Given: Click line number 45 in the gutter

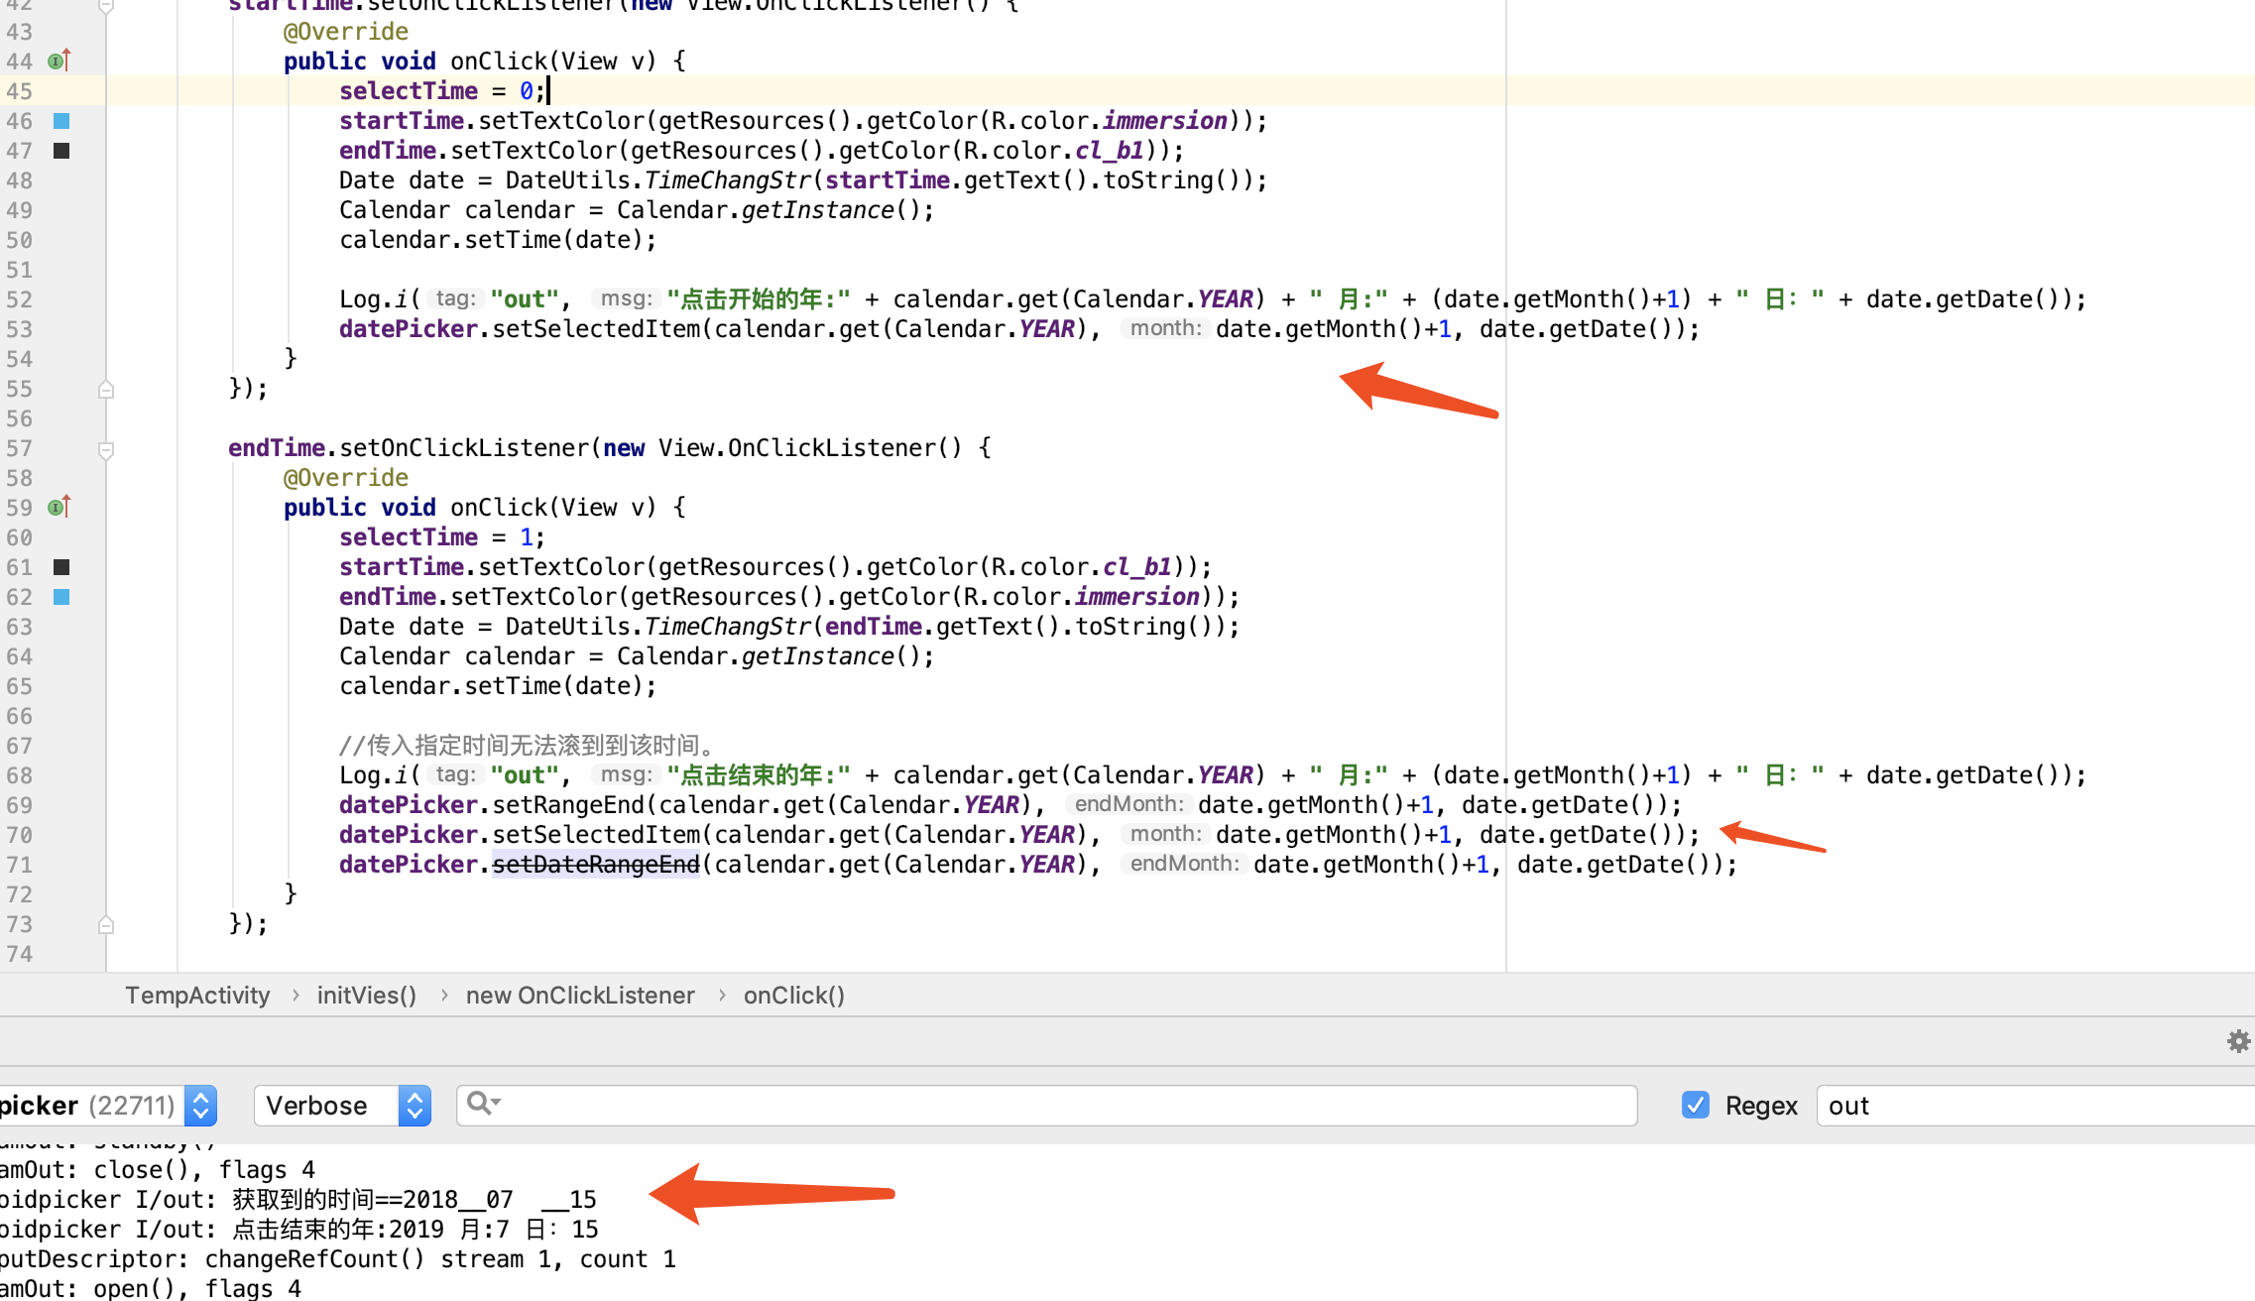Looking at the screenshot, I should click(20, 91).
